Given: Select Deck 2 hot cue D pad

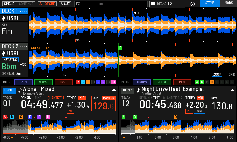Looking at the screenshot, I should tap(212, 82).
